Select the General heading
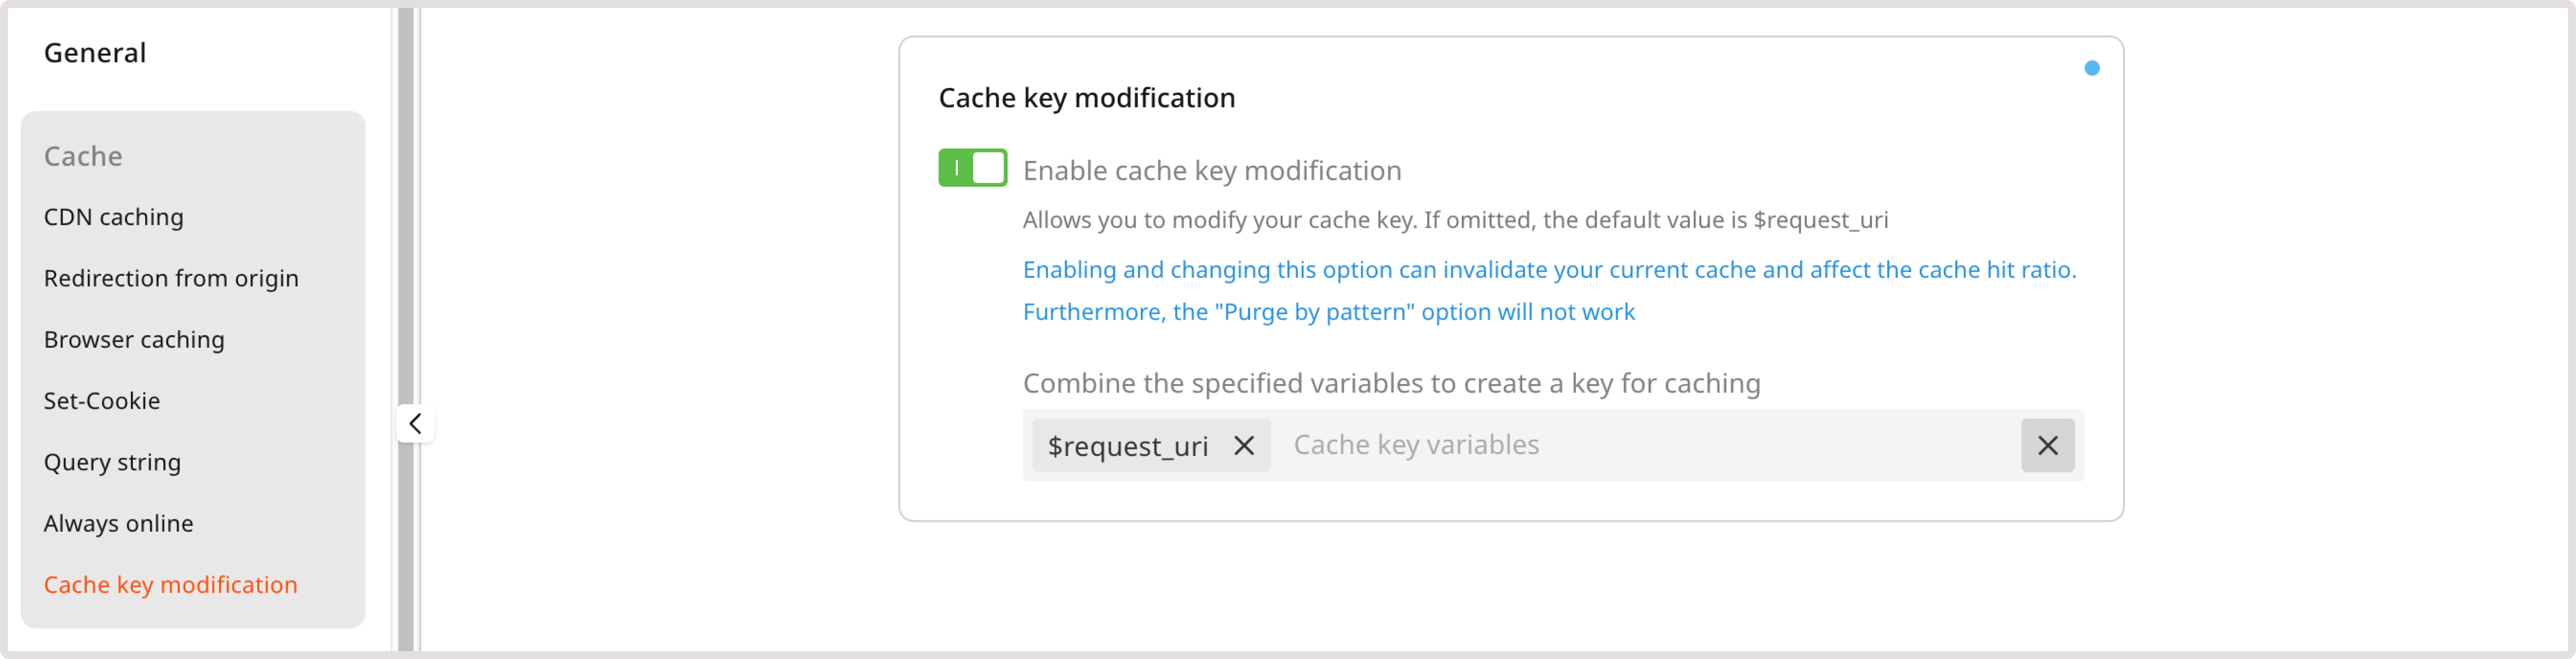 (x=94, y=52)
